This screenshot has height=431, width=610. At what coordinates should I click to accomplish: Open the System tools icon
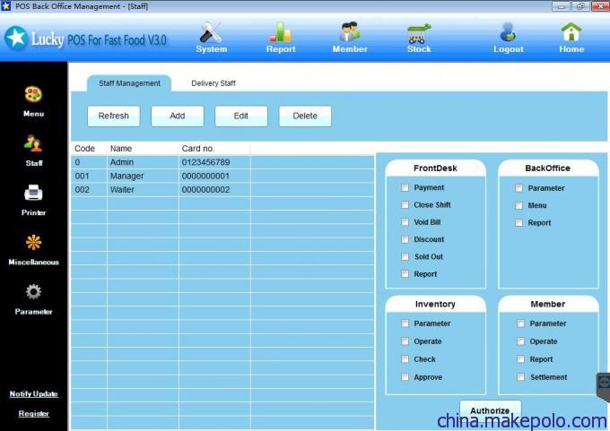point(211,32)
